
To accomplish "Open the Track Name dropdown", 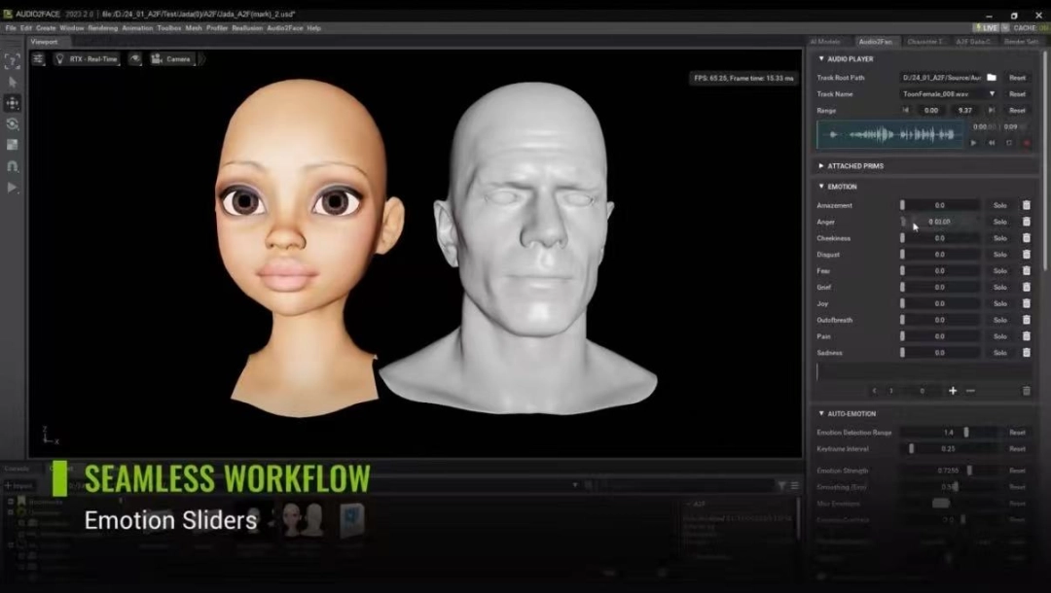I will (x=992, y=94).
